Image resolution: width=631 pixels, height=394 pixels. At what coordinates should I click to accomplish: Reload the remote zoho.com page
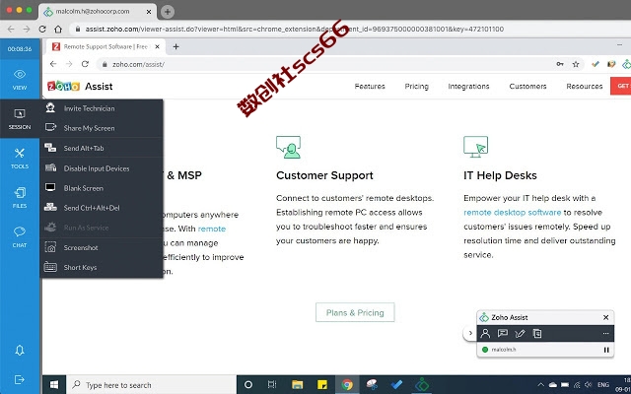[x=85, y=64]
